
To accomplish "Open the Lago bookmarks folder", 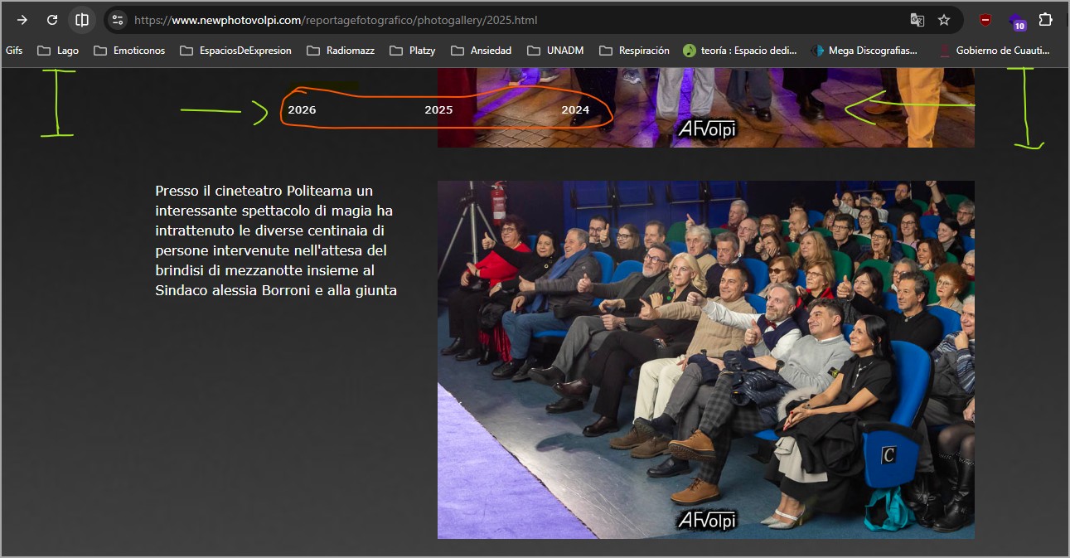I will (x=58, y=51).
